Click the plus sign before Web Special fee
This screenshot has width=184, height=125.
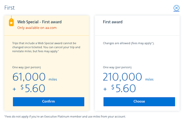(14, 89)
